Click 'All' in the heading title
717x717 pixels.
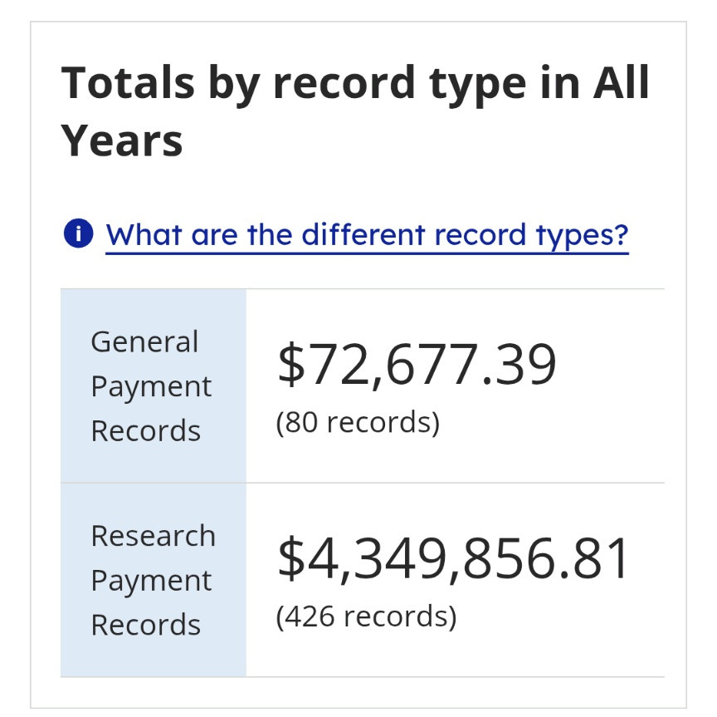point(621,82)
